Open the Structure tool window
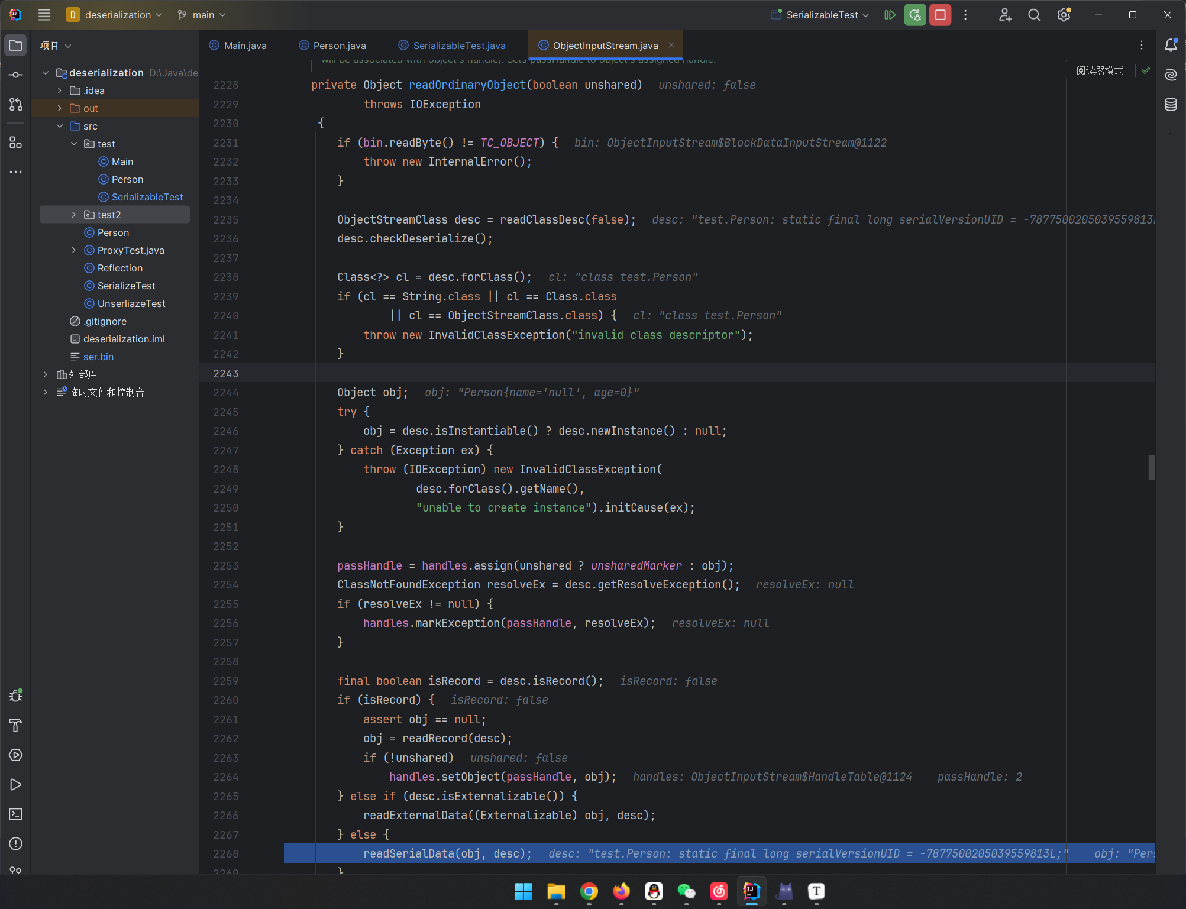The width and height of the screenshot is (1186, 909). pos(16,143)
